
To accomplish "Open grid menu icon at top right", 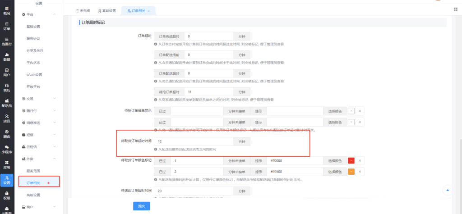I will [455, 9].
